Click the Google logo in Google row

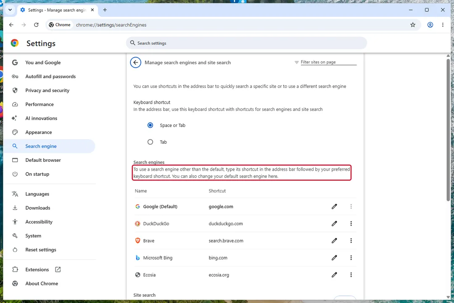pyautogui.click(x=137, y=206)
